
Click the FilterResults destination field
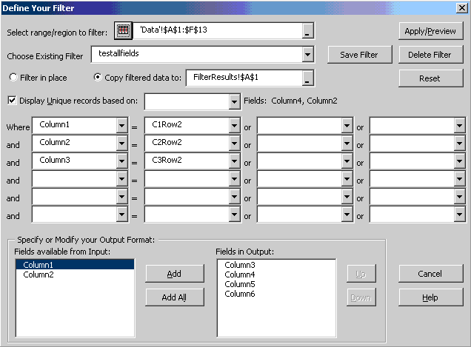244,78
